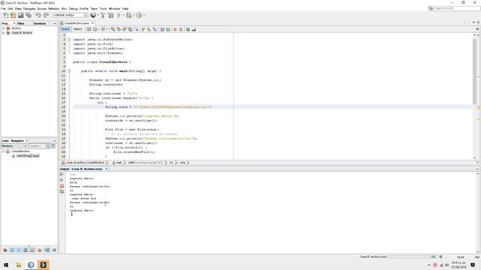The width and height of the screenshot is (481, 270).
Task: Click the Profile Project clock icon
Action: pos(139,15)
